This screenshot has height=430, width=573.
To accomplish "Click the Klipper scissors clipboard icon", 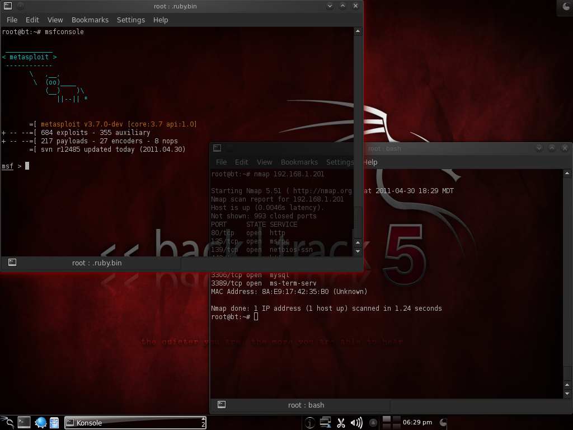I will (x=341, y=423).
